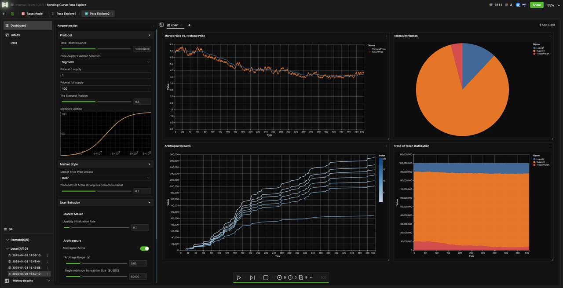This screenshot has height=288, width=563.
Task: Open Token Distribution card options menu
Action: tap(550, 36)
